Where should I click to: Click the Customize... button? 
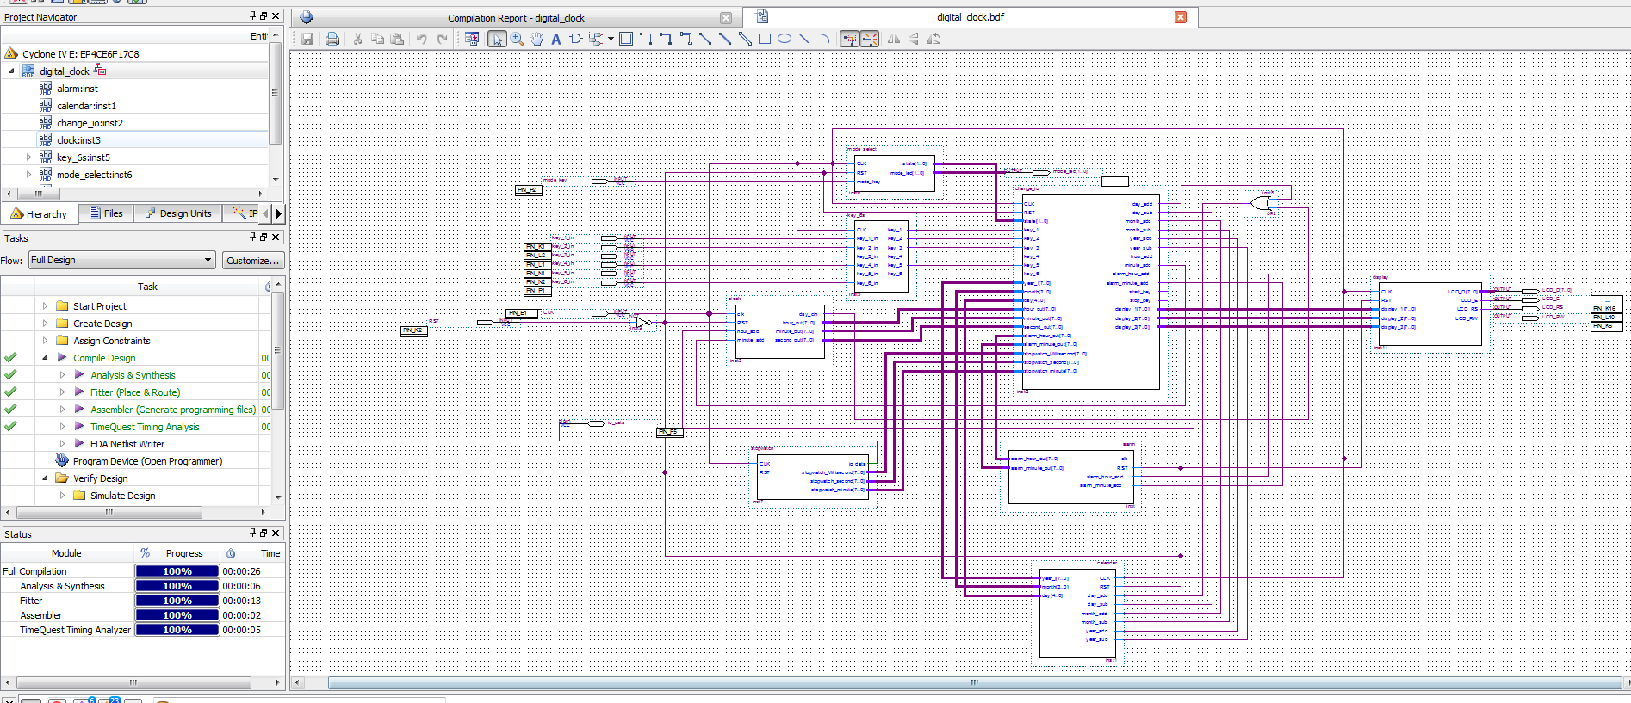tap(252, 261)
